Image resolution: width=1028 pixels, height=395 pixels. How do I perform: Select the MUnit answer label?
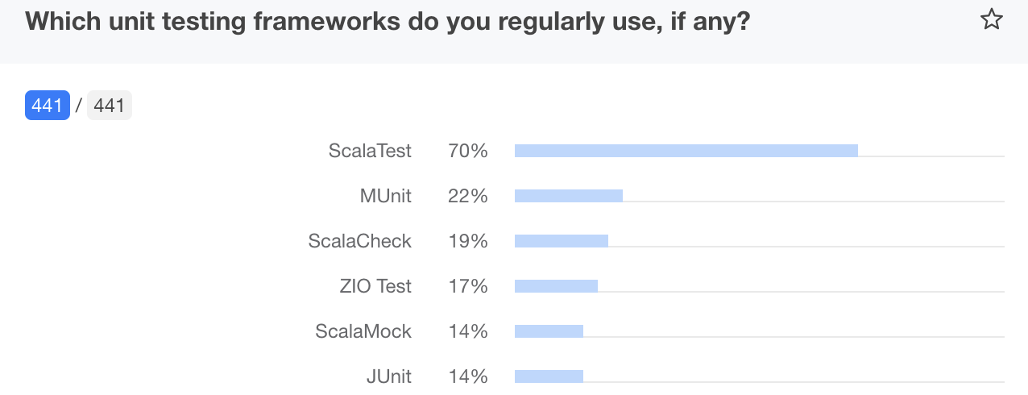click(385, 196)
